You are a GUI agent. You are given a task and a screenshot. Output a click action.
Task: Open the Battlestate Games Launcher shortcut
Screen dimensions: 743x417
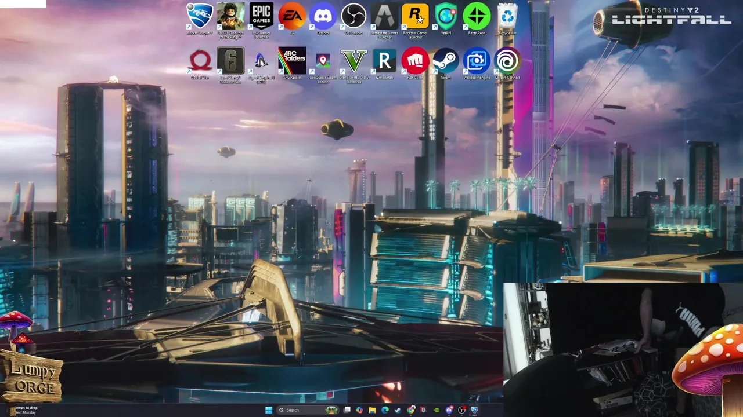(384, 20)
